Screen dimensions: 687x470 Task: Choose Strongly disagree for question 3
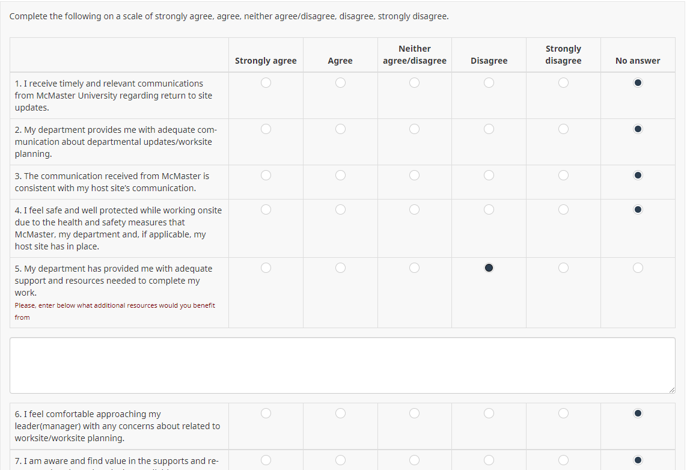click(563, 175)
